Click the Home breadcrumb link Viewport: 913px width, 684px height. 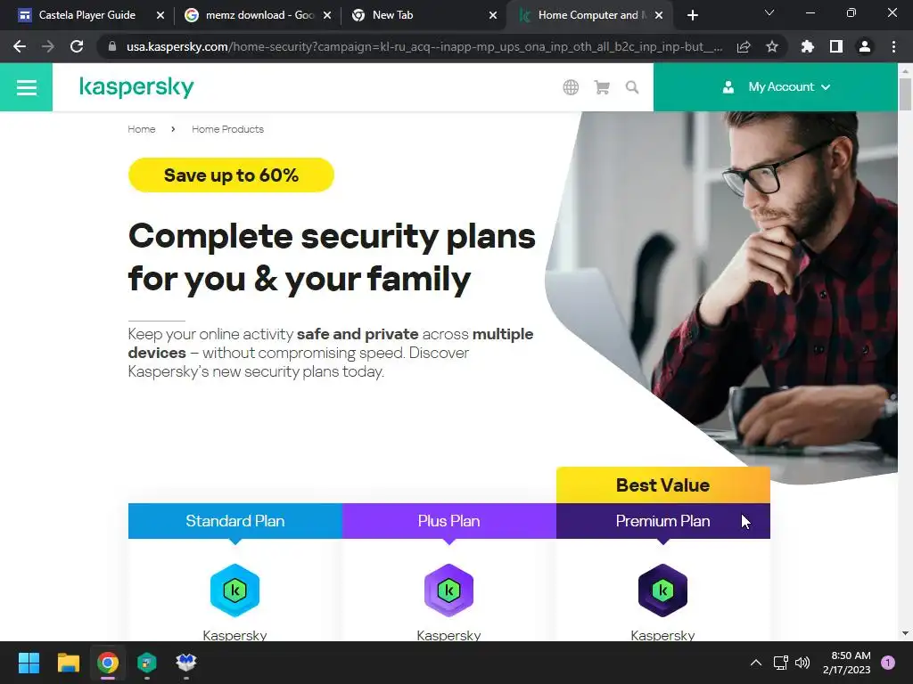pos(142,129)
